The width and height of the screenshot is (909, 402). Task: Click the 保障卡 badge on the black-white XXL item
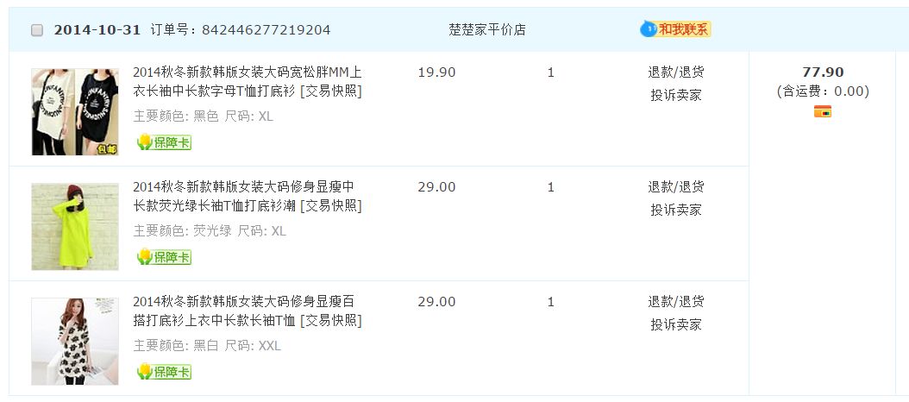click(x=164, y=372)
